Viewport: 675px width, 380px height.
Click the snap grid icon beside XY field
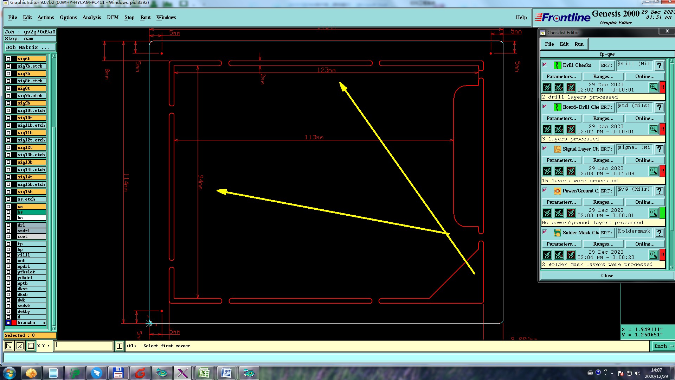[x=31, y=346]
